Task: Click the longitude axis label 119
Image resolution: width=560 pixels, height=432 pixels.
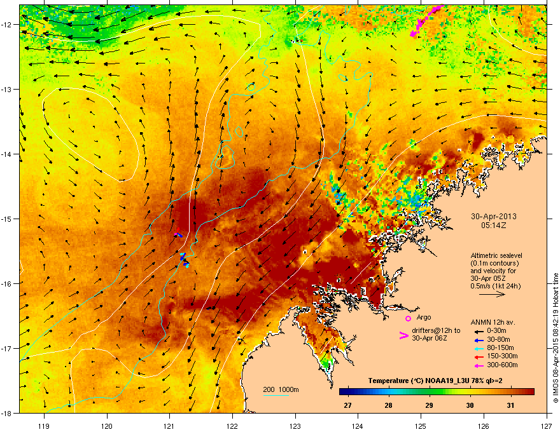Action: point(44,426)
